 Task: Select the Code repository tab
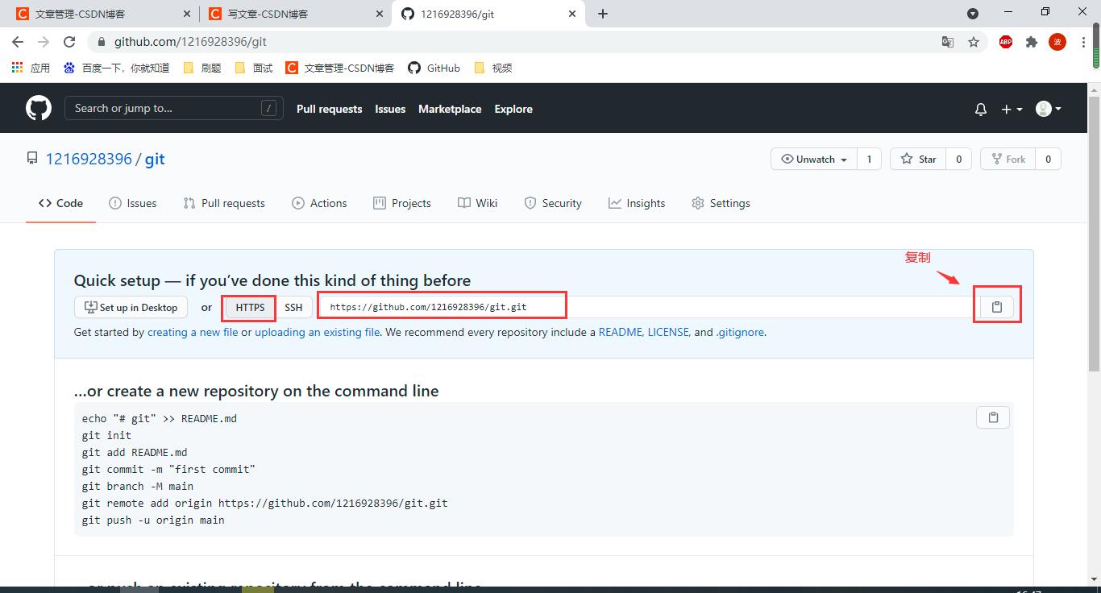60,203
